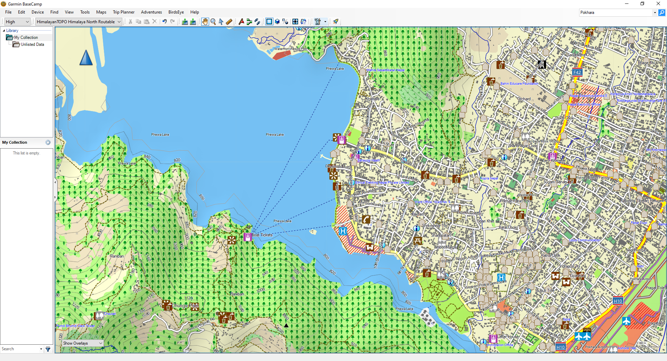Select the arrow Select tool

(221, 22)
